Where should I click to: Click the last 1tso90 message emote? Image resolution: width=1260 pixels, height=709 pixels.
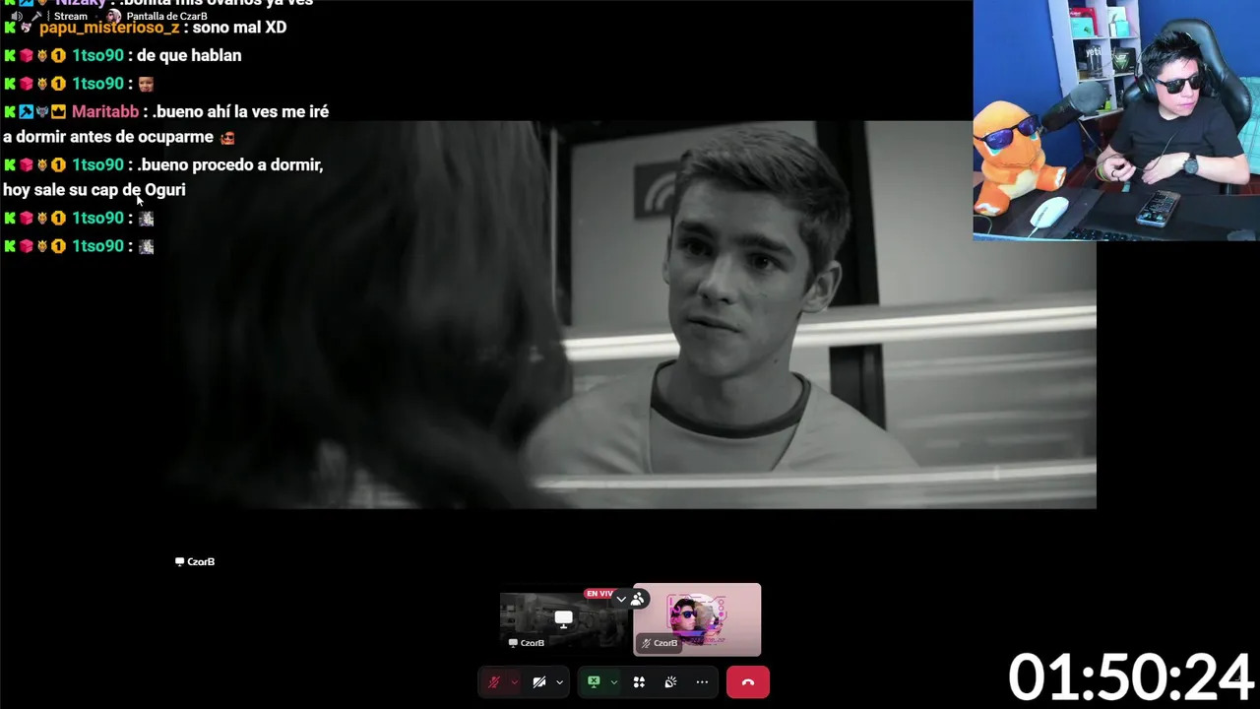(x=146, y=247)
